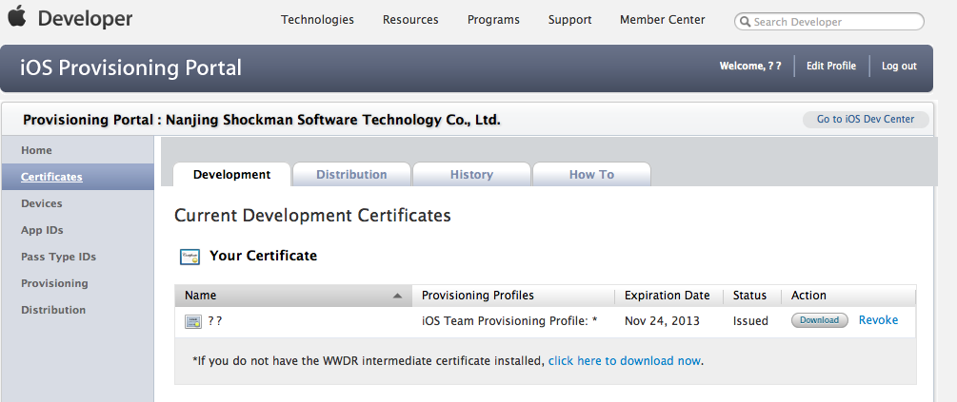Image resolution: width=957 pixels, height=402 pixels.
Task: Click the Developer site title
Action: (x=85, y=19)
